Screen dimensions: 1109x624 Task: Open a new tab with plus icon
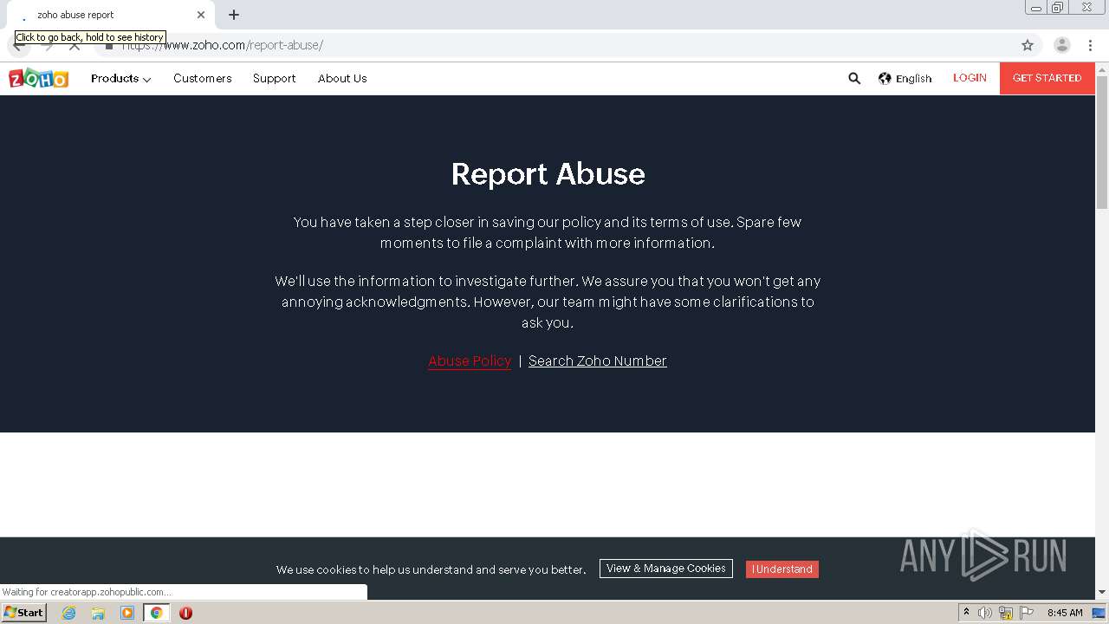(234, 15)
